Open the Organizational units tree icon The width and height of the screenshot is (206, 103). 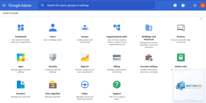(x=117, y=27)
